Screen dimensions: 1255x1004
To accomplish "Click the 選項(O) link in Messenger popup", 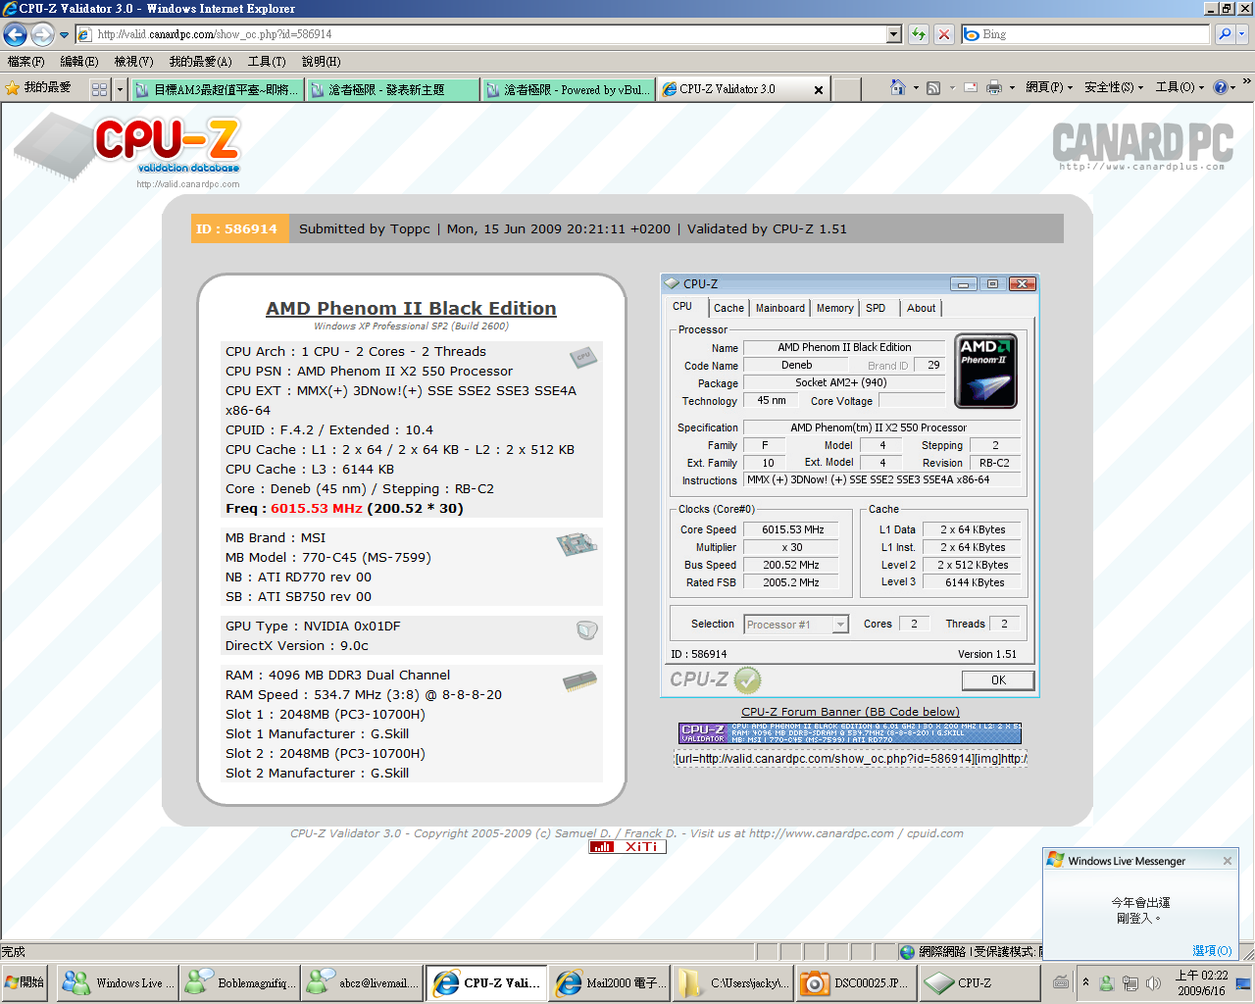I will point(1212,950).
